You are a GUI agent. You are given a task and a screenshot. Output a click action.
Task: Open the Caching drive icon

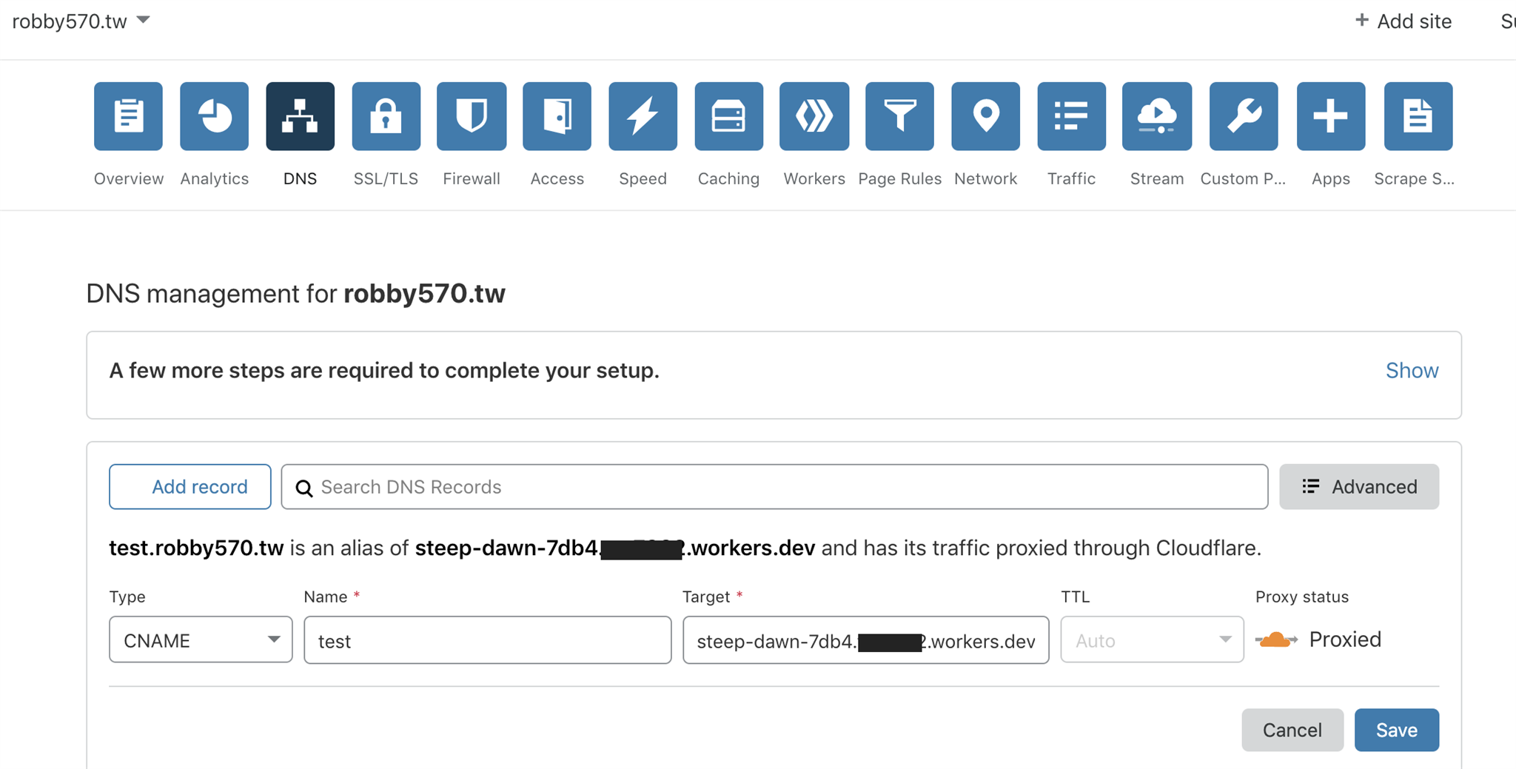point(728,116)
